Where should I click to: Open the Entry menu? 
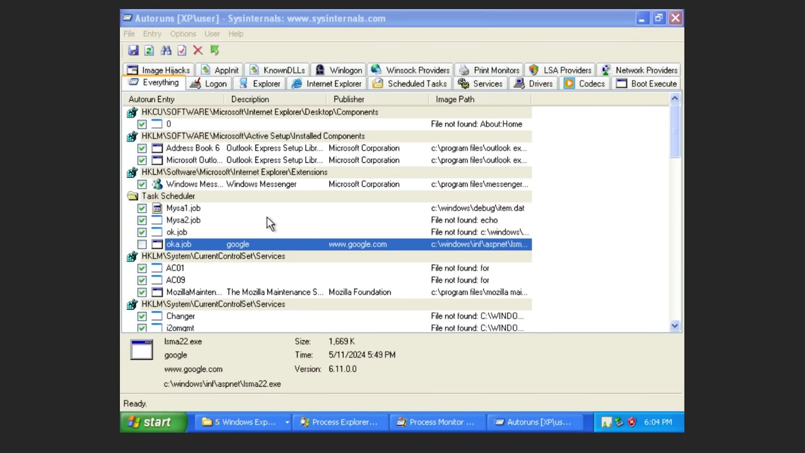point(152,34)
